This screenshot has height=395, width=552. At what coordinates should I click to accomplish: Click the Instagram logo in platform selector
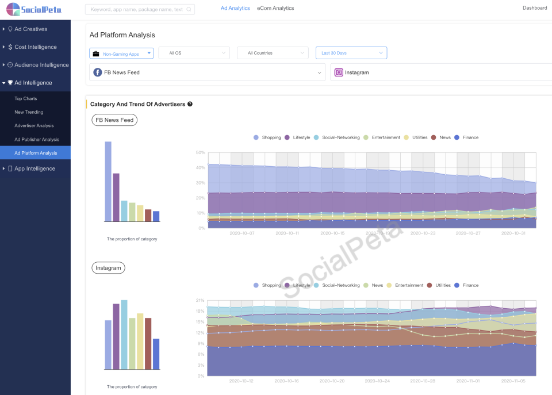[339, 72]
